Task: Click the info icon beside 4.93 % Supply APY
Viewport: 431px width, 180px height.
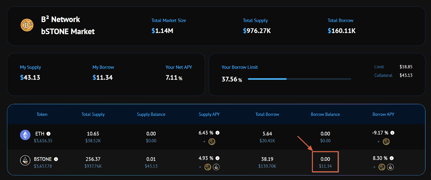Action: click(x=218, y=158)
